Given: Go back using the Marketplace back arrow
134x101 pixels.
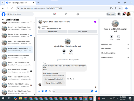Looking at the screenshot, I should coord(3,20).
